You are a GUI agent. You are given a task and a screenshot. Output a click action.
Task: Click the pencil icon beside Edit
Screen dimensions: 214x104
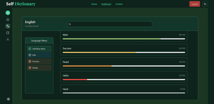coord(30,55)
